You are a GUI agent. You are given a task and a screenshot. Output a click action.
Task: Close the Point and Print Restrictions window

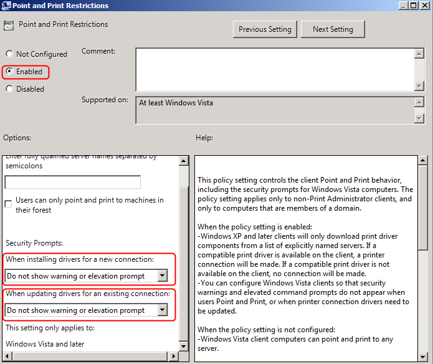coord(425,6)
